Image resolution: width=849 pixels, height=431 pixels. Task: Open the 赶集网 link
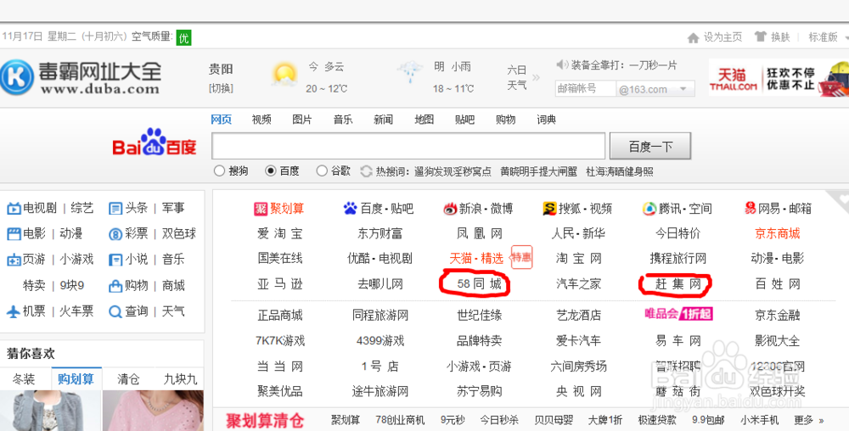(x=678, y=284)
